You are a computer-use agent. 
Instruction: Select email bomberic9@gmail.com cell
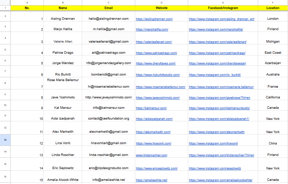[x=108, y=71]
